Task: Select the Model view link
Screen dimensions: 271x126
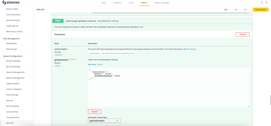Action: click(100, 64)
